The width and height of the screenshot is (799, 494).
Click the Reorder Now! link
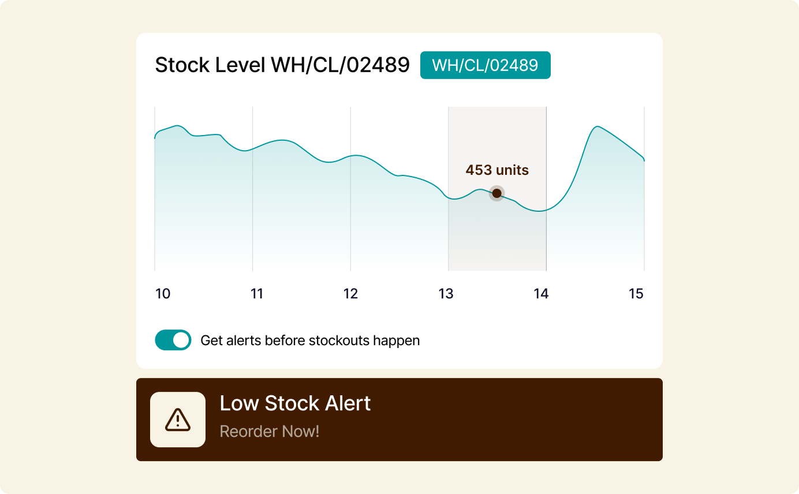pyautogui.click(x=270, y=432)
